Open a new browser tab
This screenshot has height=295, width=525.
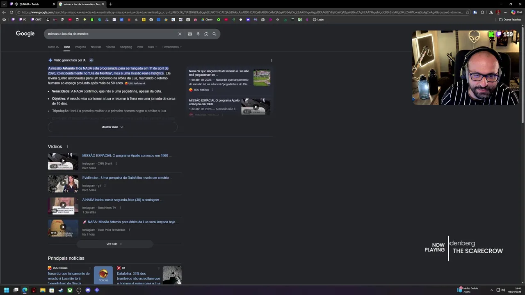110,4
